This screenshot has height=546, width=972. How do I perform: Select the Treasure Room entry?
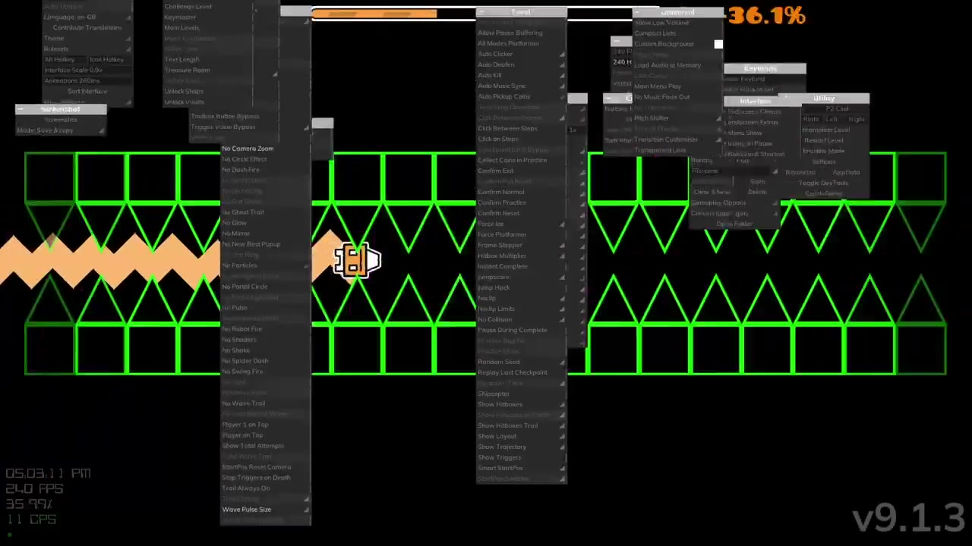[187, 70]
